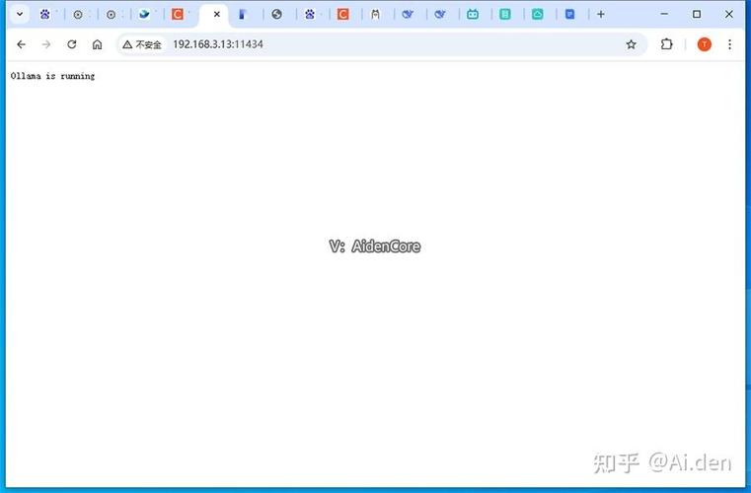Switch to the tab with the globe icon
751x493 pixels.
pyautogui.click(x=276, y=15)
